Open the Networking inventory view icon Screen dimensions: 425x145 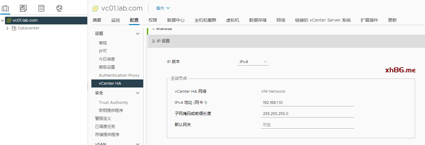coord(59,8)
